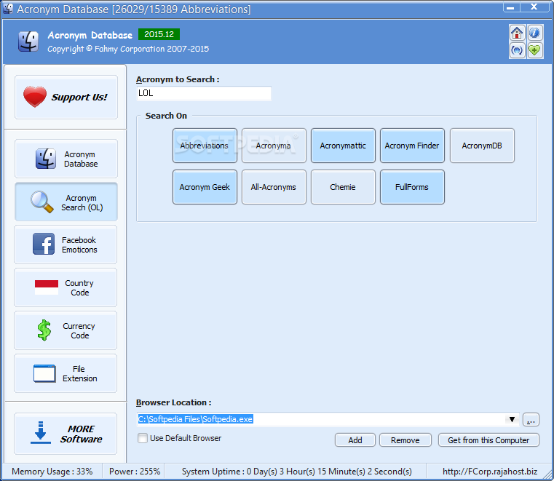Open the Acronym Database sidebar section
Screen dimensions: 554x481
click(66, 159)
